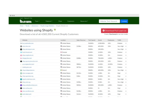Open store.sho.com website link

[26, 46]
